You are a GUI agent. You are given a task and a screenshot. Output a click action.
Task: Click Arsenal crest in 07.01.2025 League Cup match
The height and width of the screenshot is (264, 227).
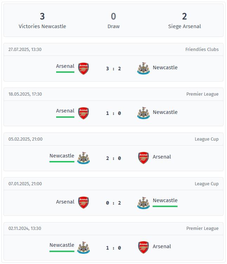84,202
